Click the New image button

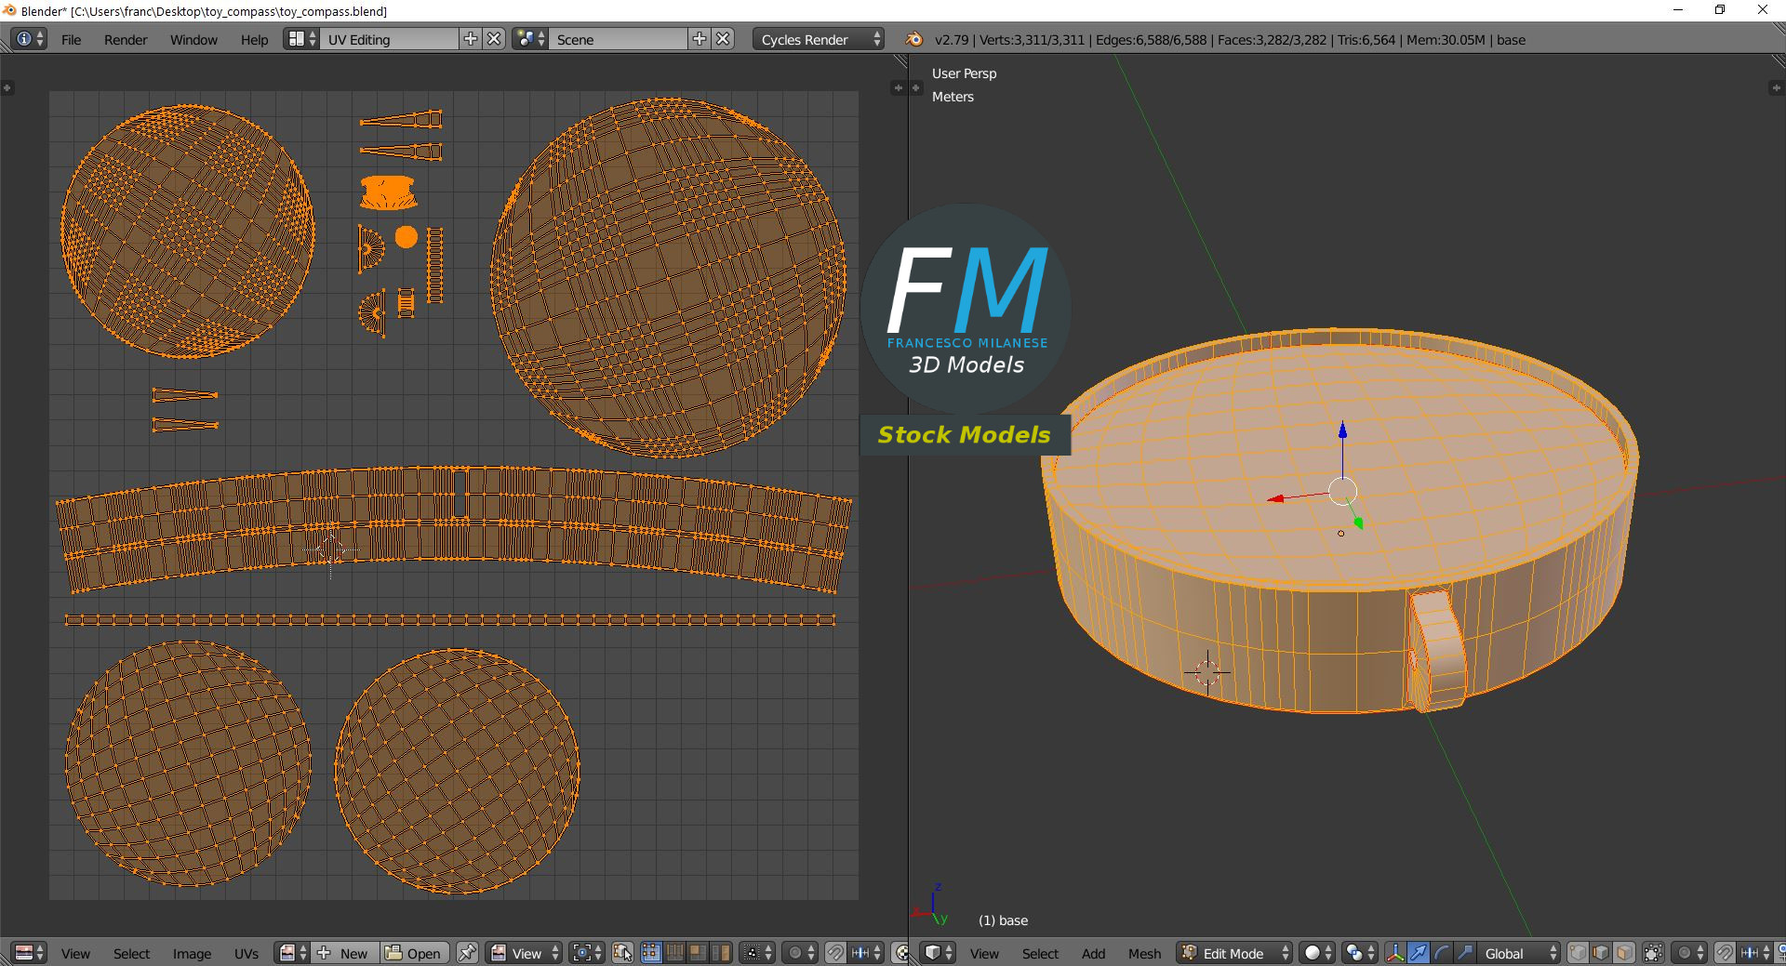pos(344,953)
